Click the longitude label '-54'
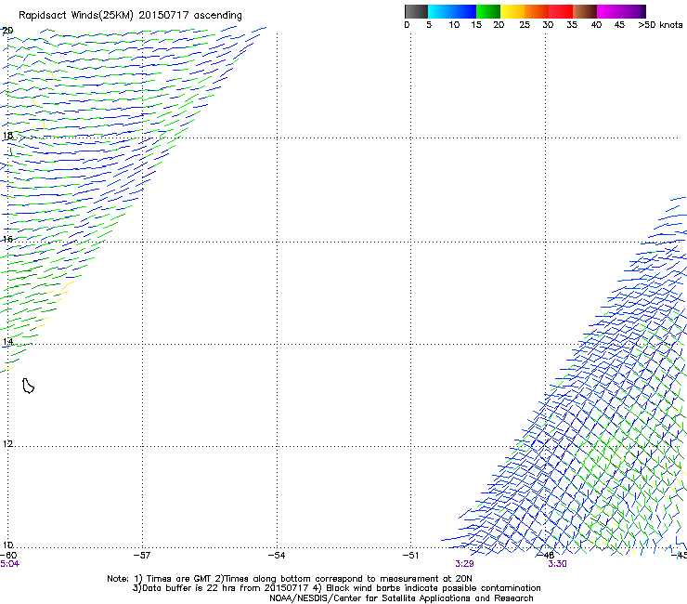The image size is (687, 604). [x=277, y=556]
